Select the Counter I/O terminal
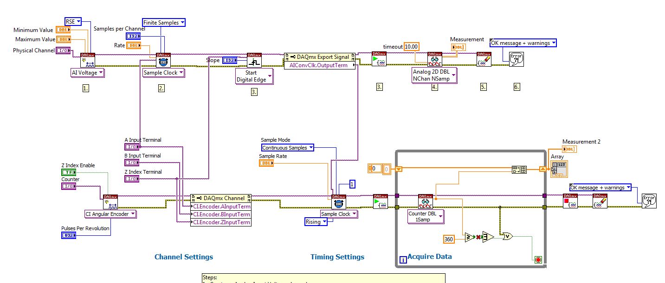 point(68,186)
